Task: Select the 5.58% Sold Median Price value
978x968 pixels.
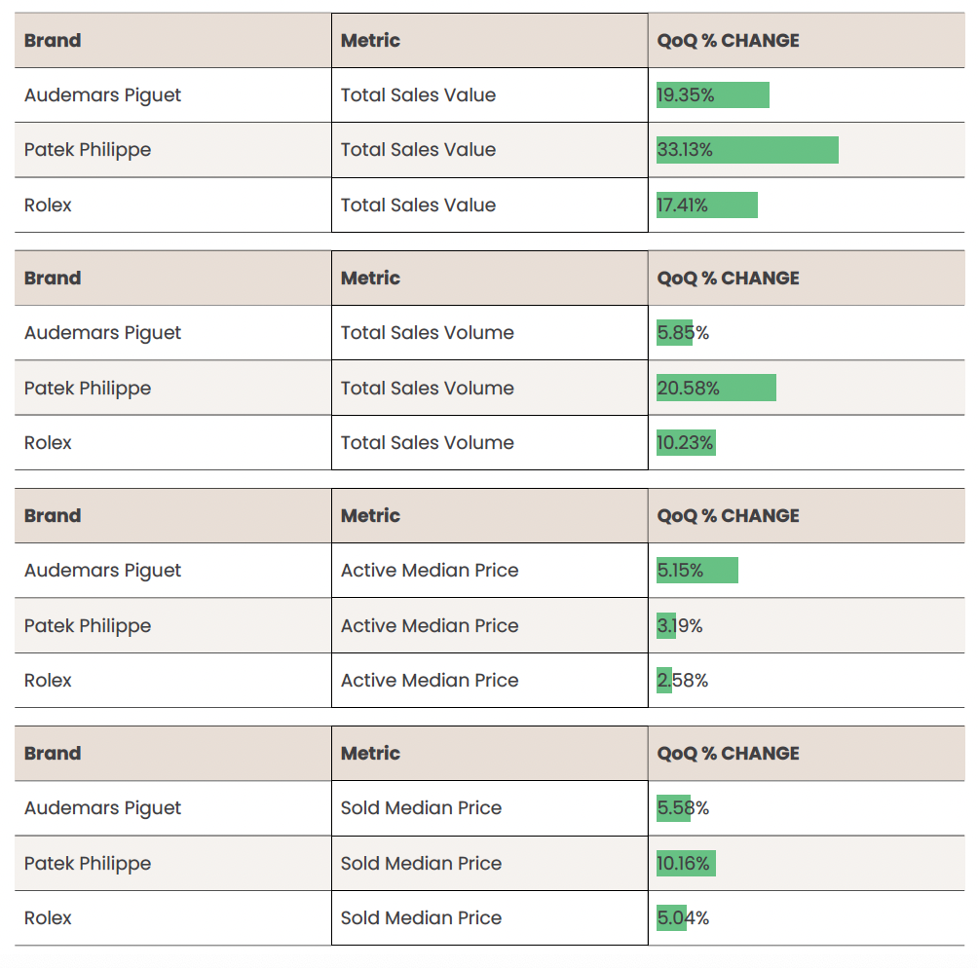Action: (x=683, y=808)
